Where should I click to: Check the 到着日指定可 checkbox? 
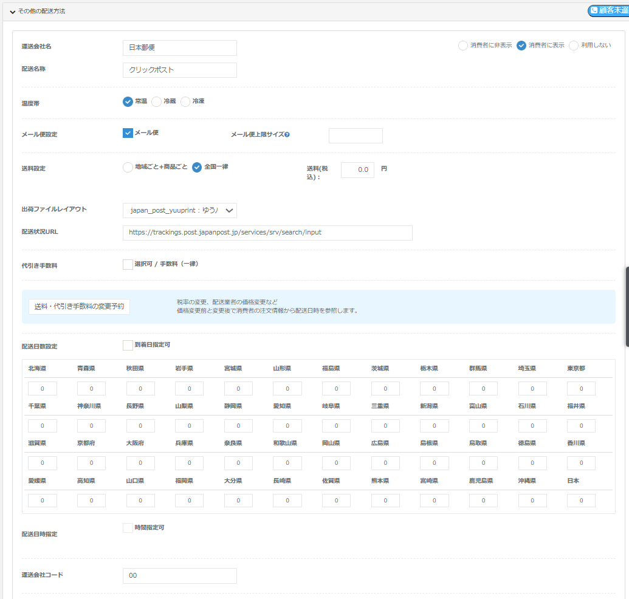pos(128,345)
